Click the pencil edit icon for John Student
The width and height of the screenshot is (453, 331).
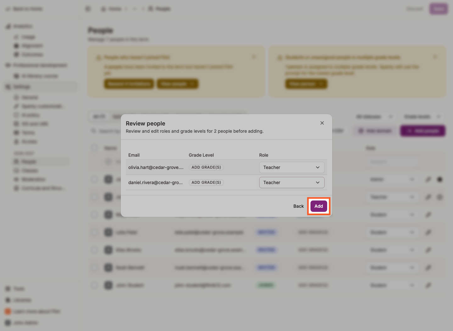428,285
